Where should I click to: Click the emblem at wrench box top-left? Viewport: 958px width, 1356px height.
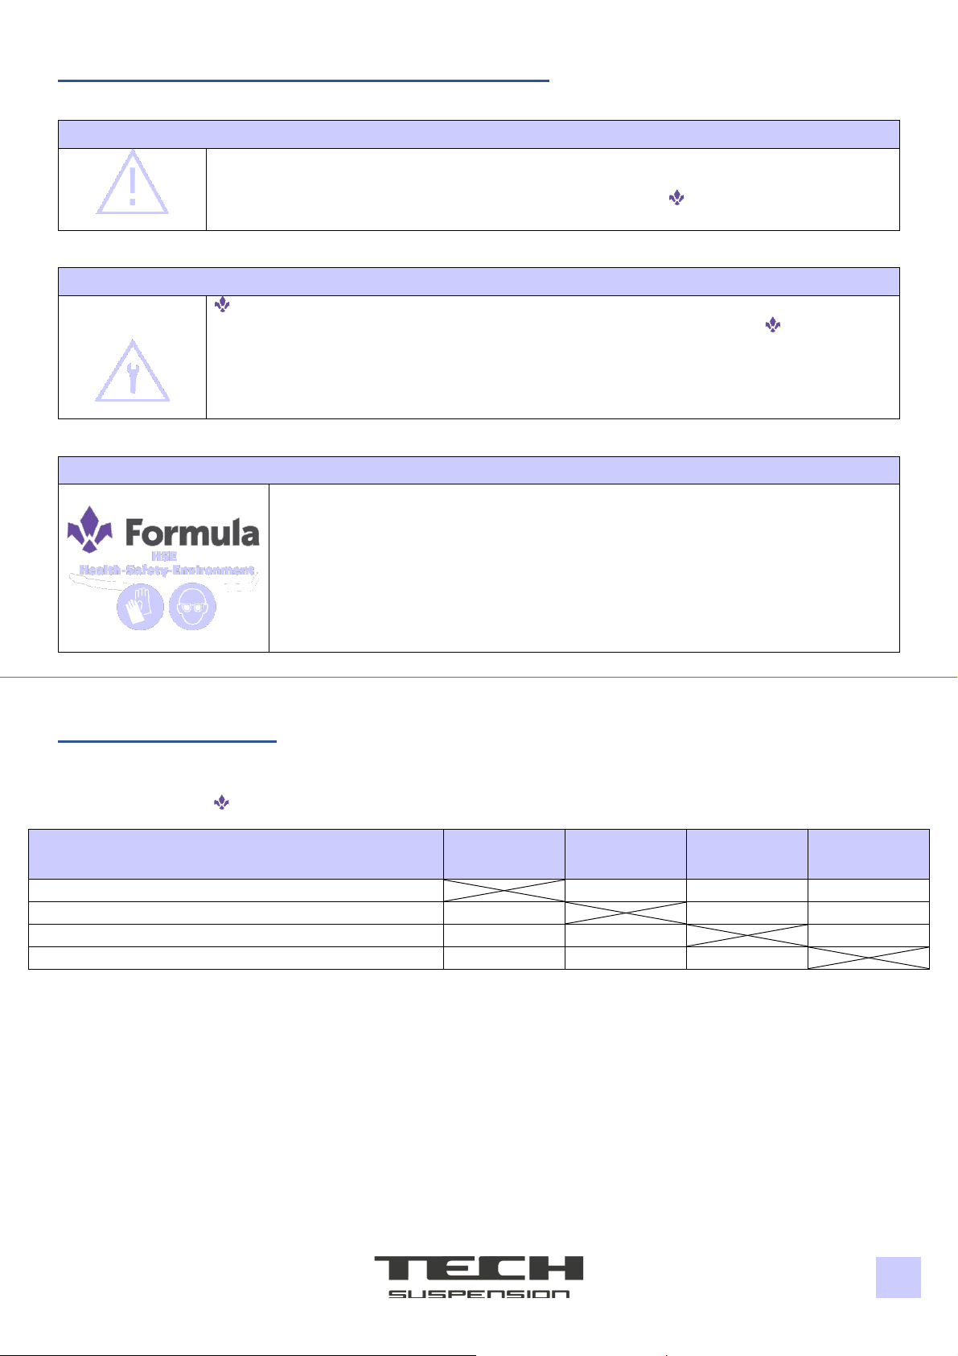[x=223, y=305]
